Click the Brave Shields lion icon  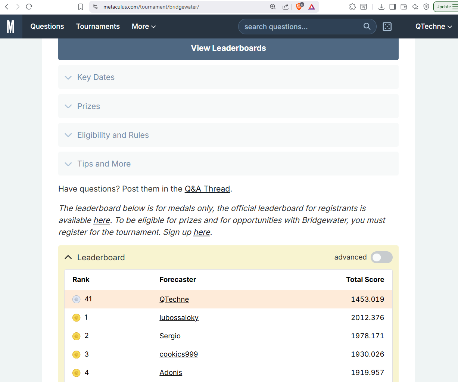[299, 7]
